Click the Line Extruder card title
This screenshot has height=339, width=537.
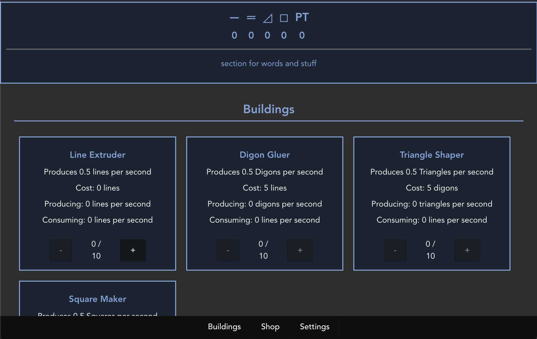click(98, 155)
